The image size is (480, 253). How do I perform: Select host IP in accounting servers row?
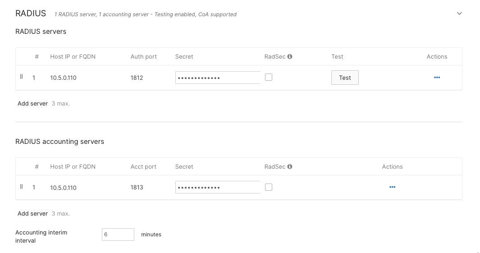pyautogui.click(x=64, y=188)
